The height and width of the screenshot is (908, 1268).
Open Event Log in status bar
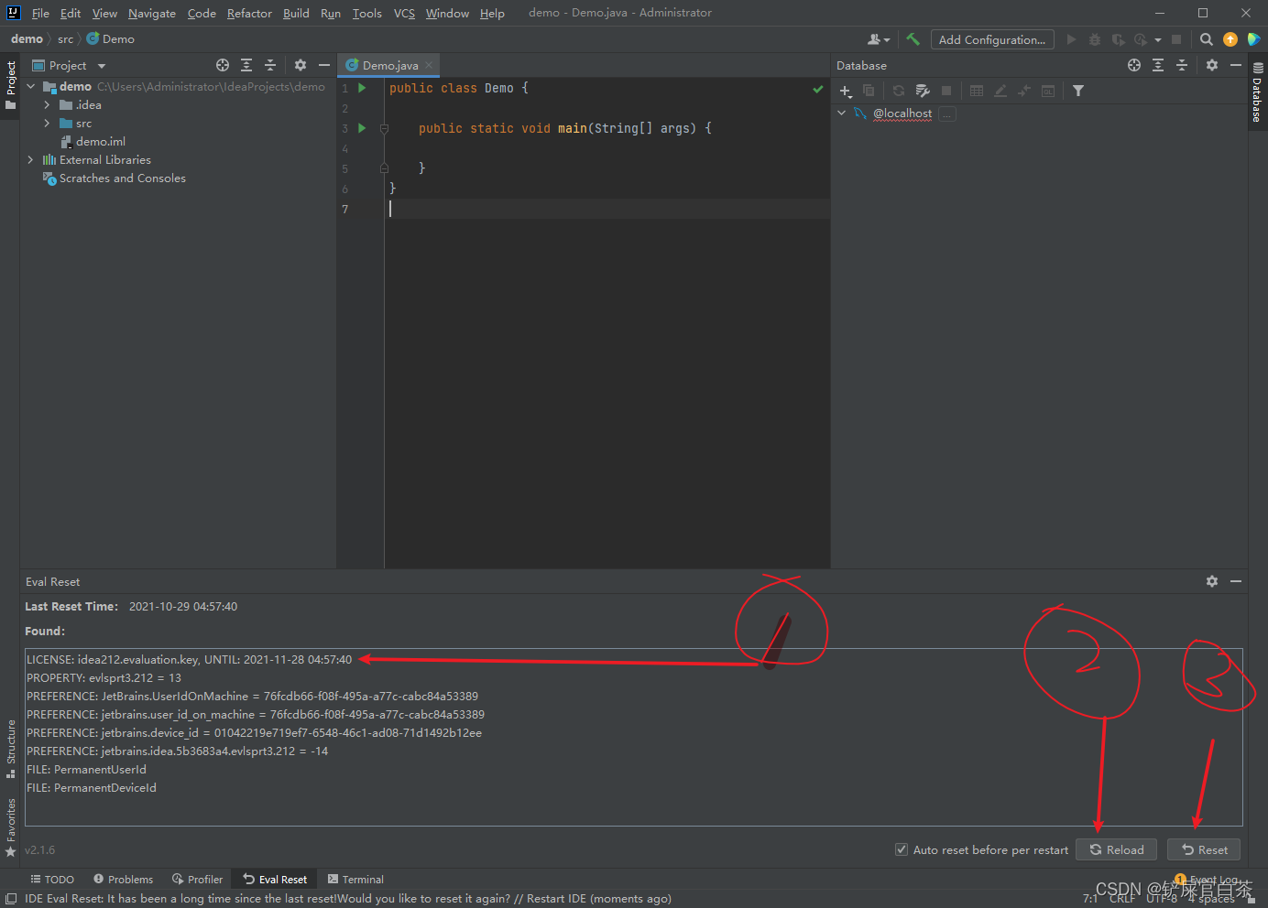pos(1207,880)
